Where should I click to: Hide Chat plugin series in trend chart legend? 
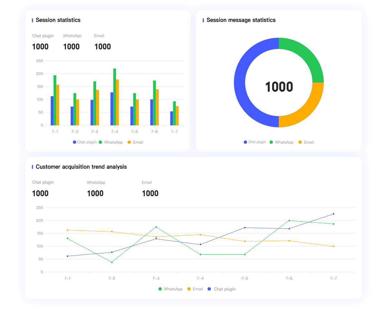222,289
